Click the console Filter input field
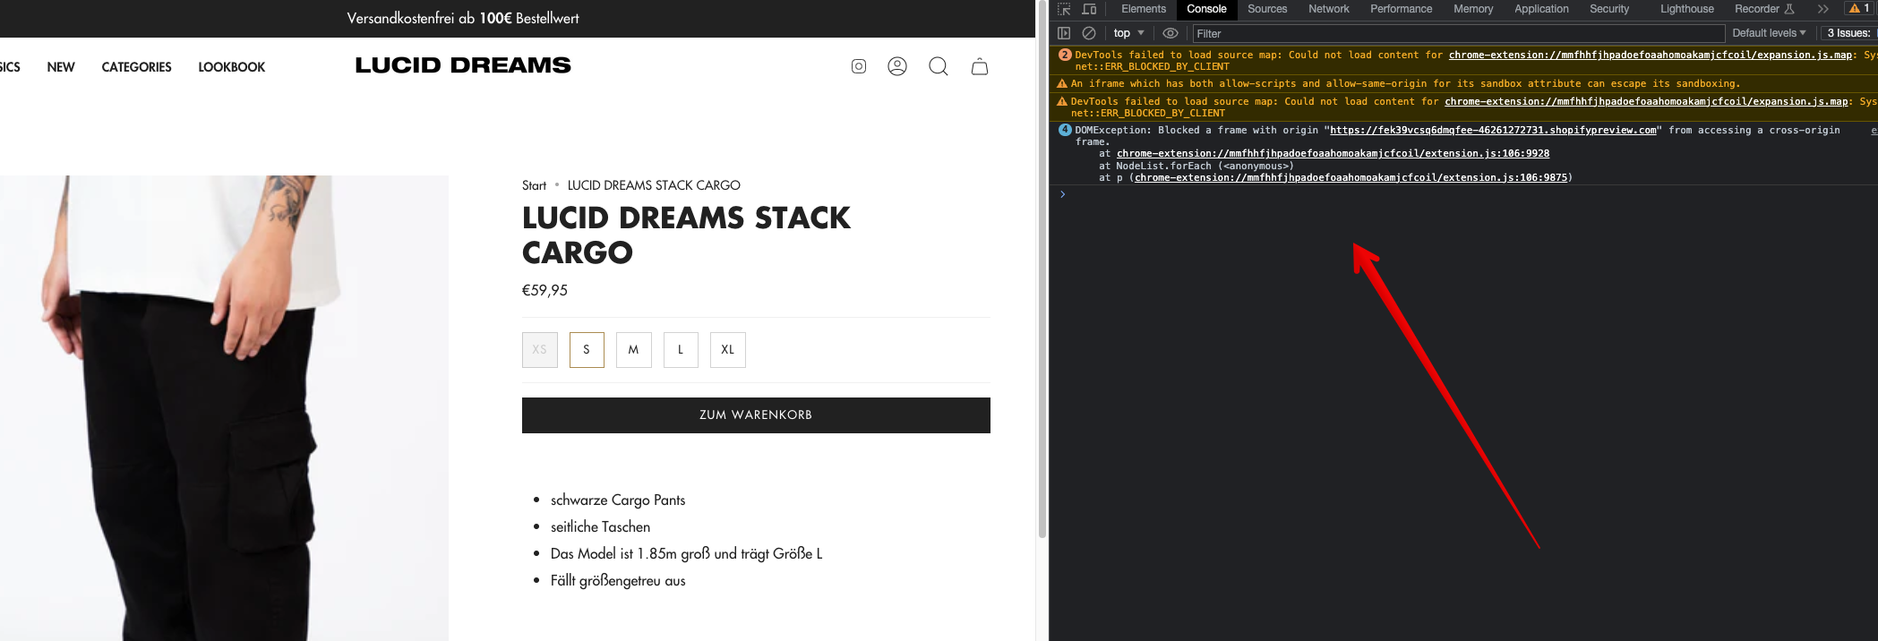This screenshot has width=1878, height=641. point(1458,33)
